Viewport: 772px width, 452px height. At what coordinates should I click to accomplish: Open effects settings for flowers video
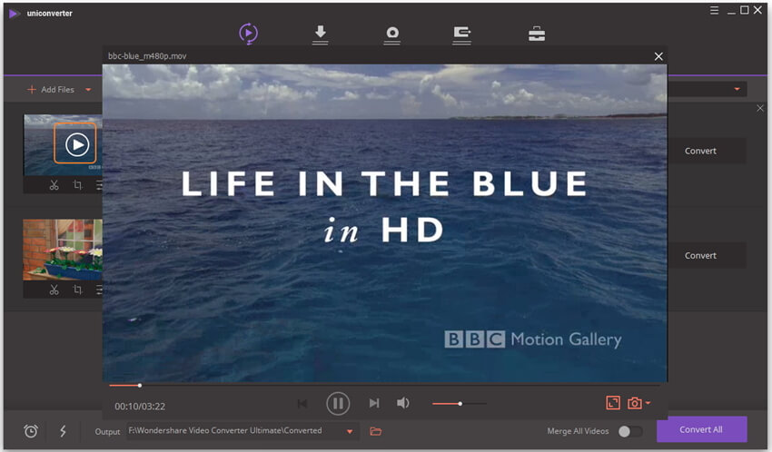[x=99, y=290]
